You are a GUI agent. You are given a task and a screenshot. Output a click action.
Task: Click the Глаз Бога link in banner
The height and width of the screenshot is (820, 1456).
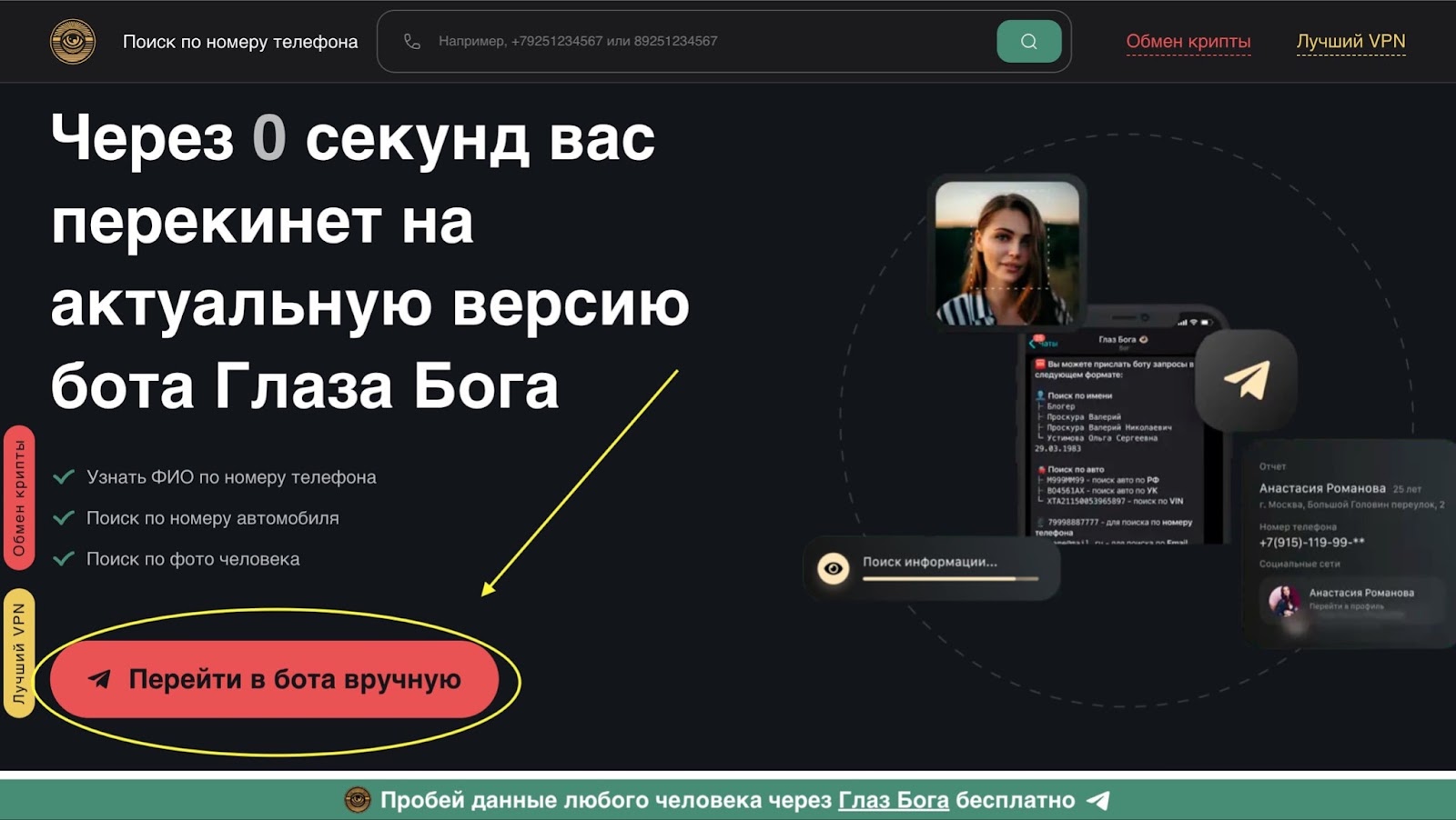[x=893, y=800]
